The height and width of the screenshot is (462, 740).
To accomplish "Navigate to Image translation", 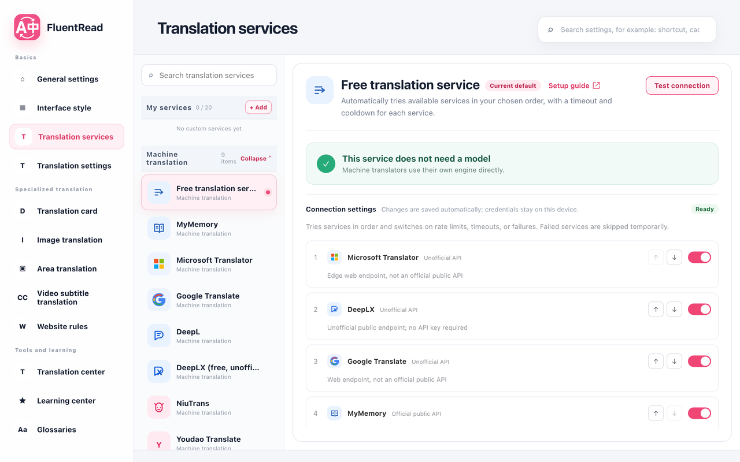I will [66, 240].
